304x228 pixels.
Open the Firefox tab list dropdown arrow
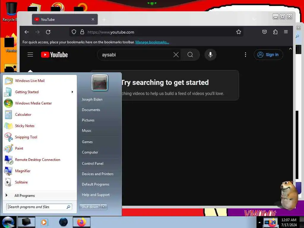[254, 19]
